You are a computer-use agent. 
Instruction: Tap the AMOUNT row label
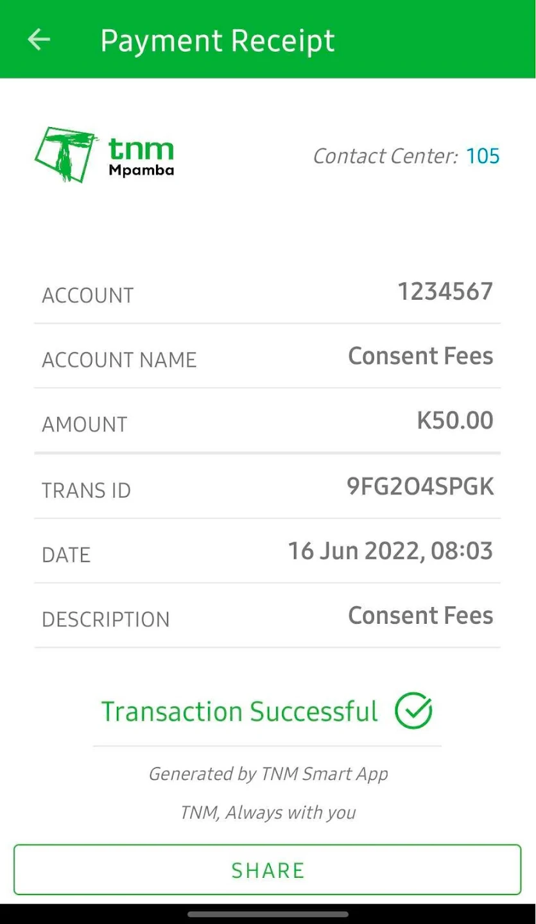click(85, 425)
